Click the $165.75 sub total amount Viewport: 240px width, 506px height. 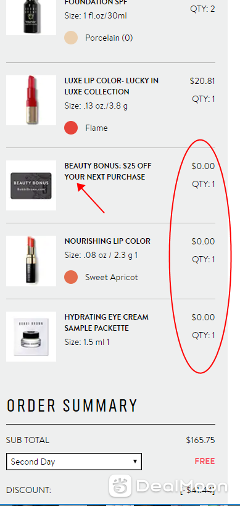pyautogui.click(x=201, y=440)
